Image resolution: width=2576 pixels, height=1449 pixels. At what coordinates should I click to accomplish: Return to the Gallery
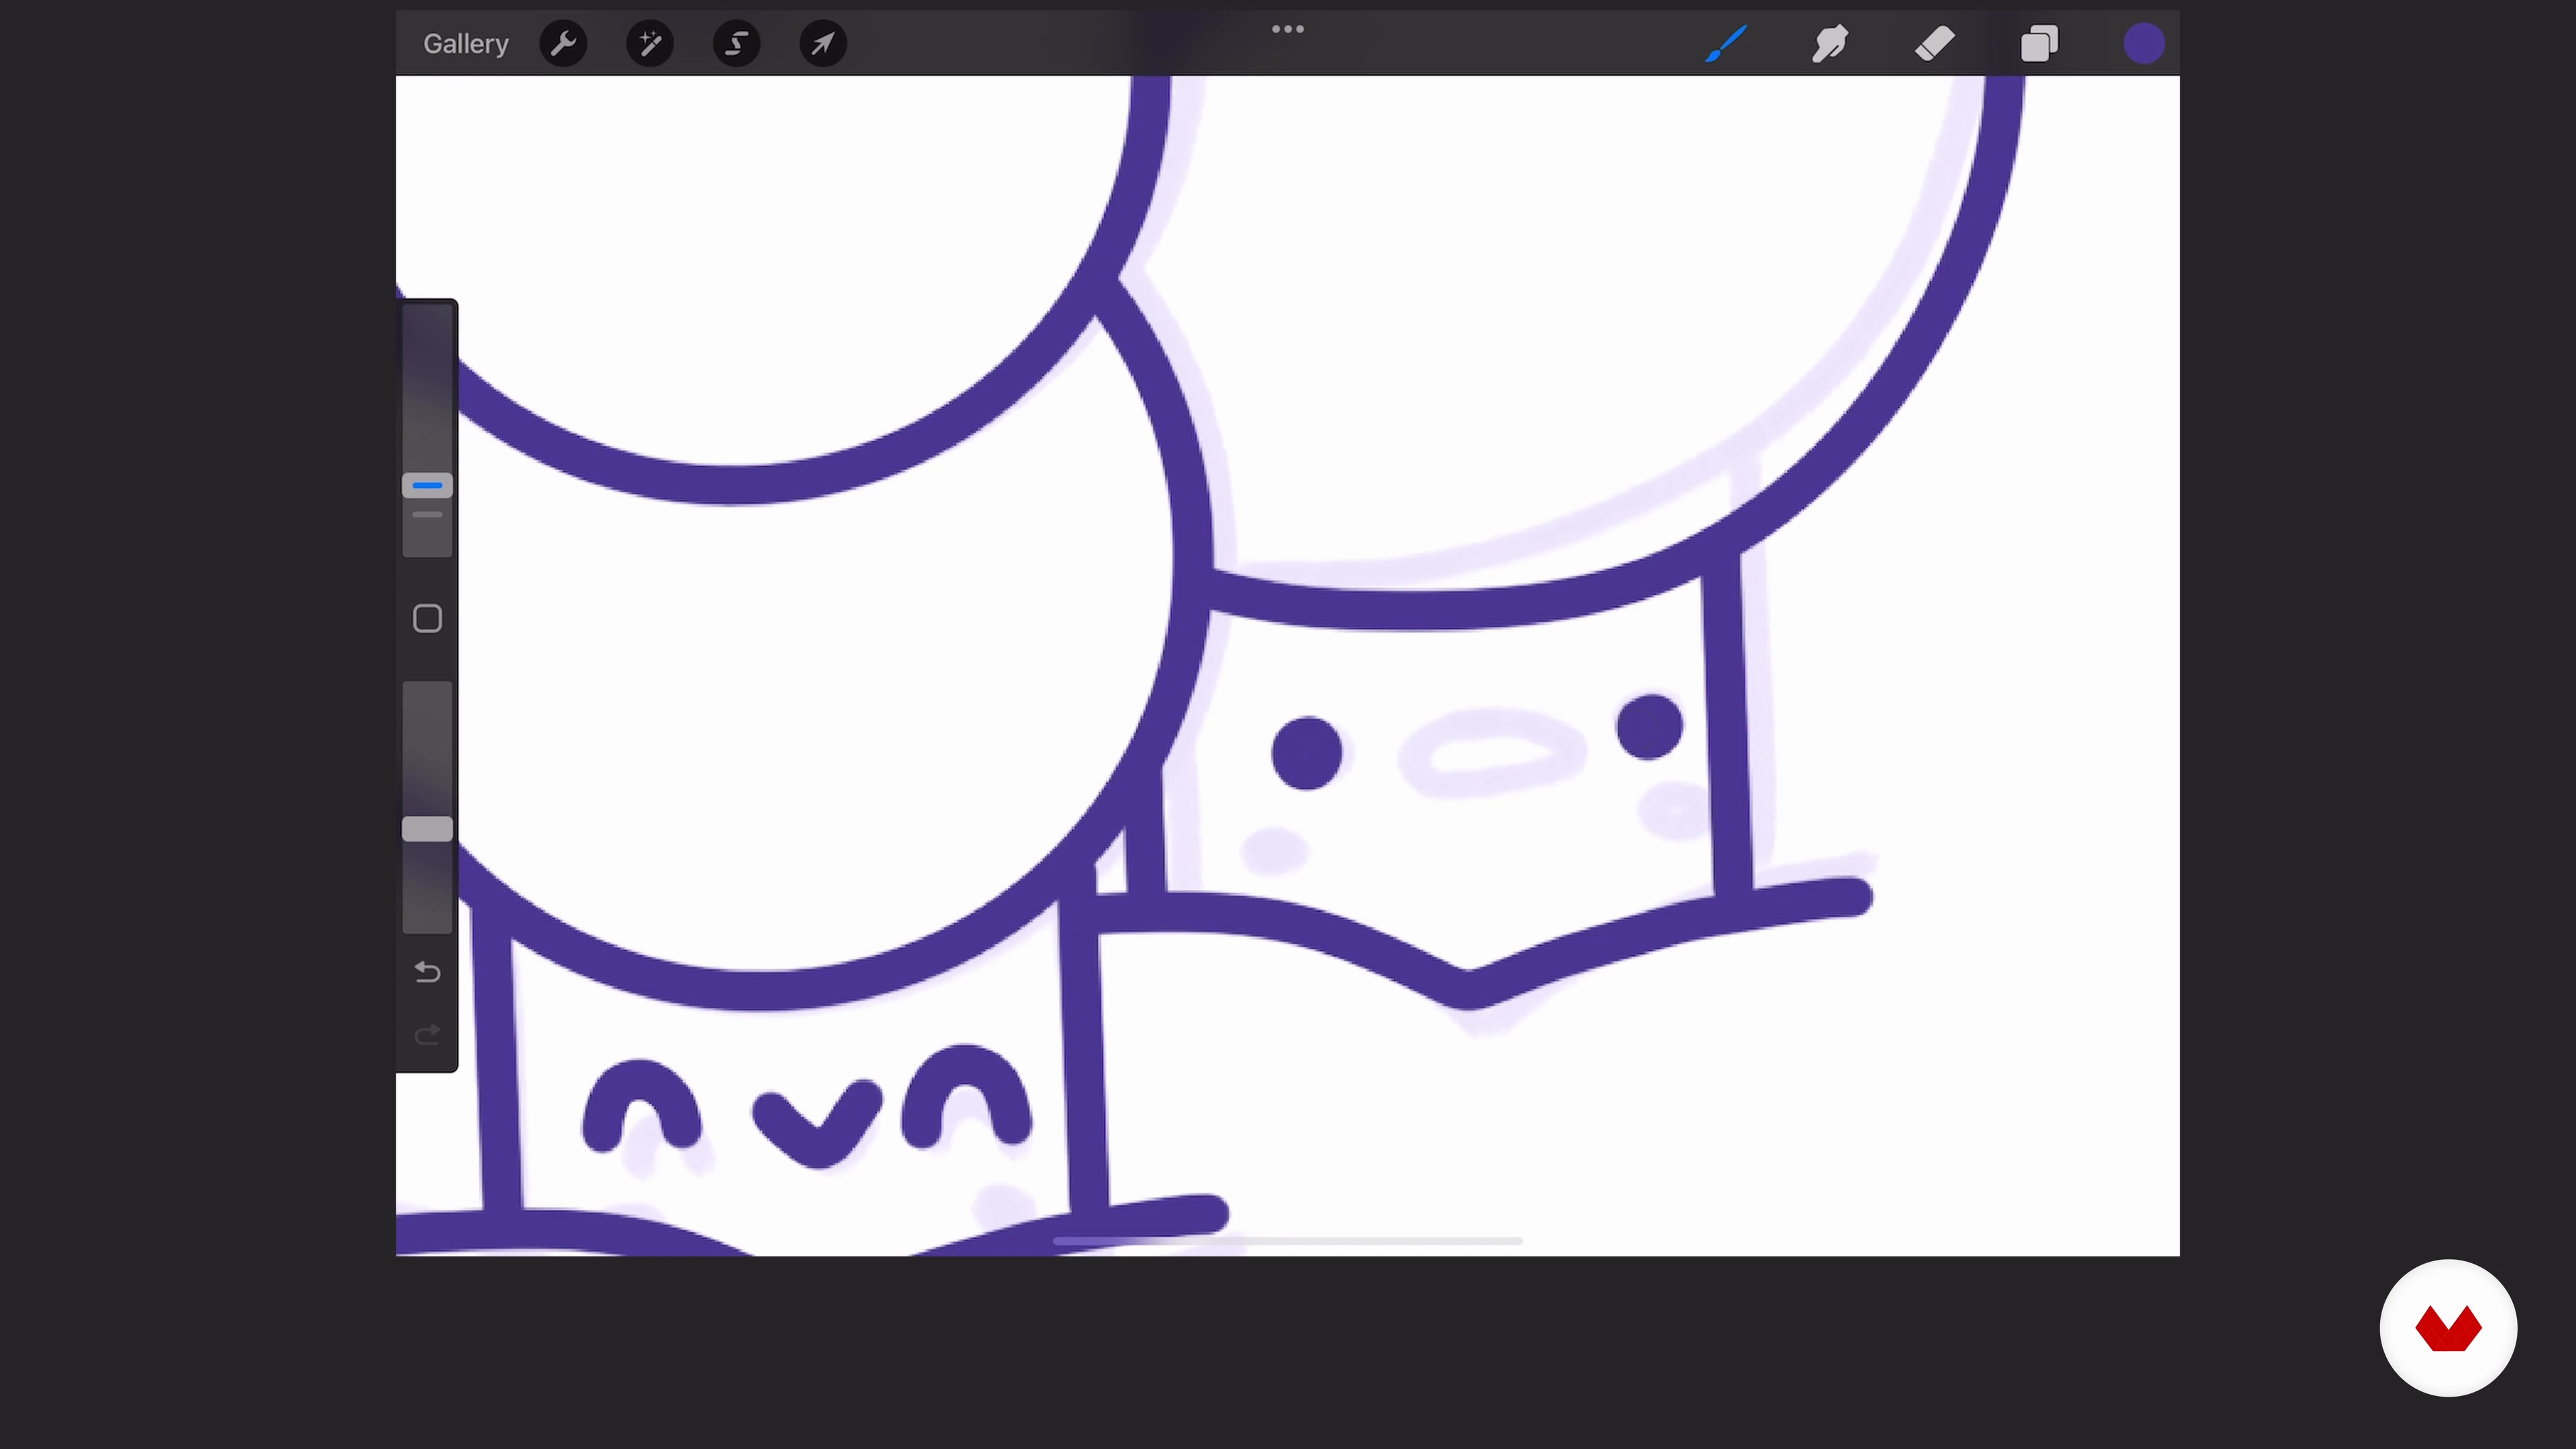click(x=465, y=44)
